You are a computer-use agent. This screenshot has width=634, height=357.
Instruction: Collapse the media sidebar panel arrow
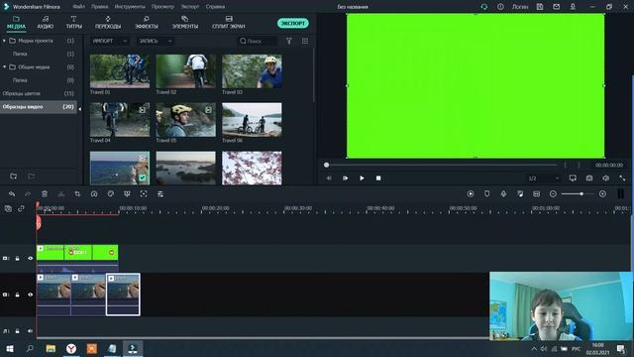click(79, 109)
